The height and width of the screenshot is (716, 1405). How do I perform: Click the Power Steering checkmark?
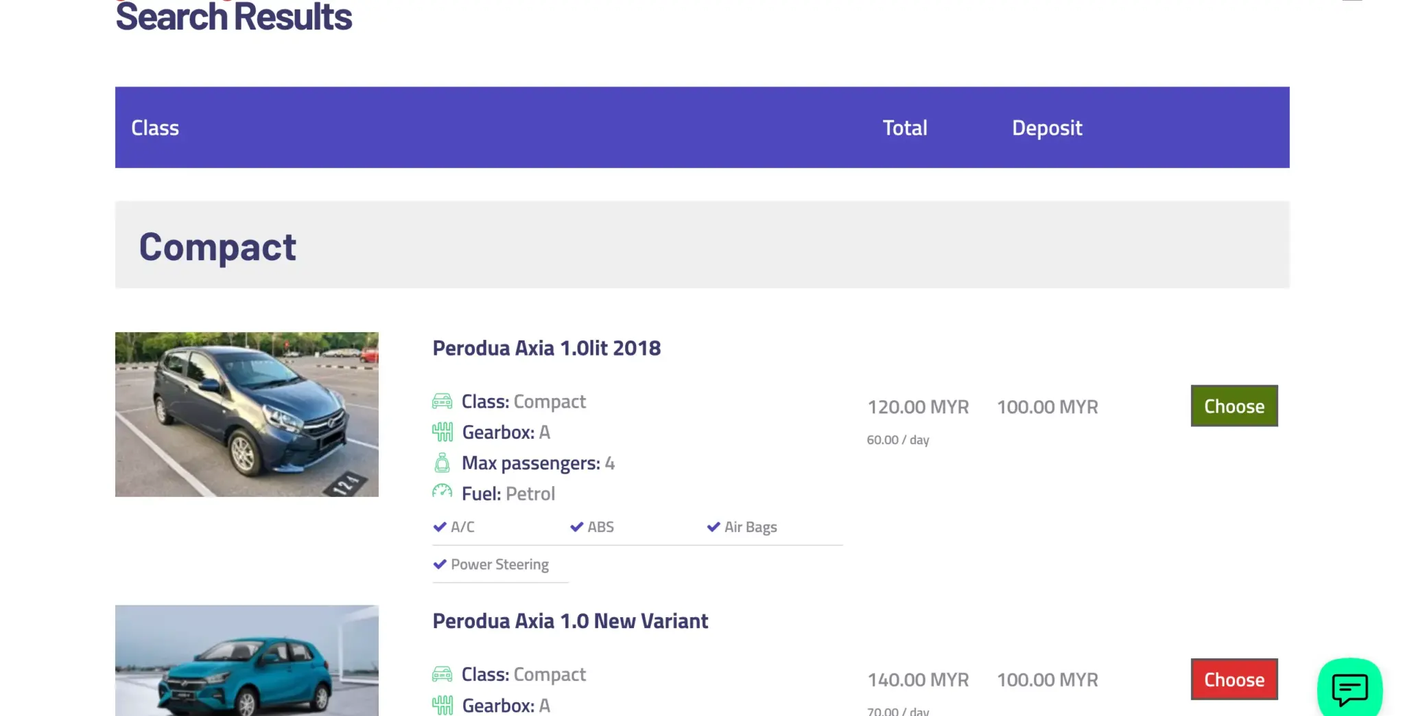[x=440, y=564]
